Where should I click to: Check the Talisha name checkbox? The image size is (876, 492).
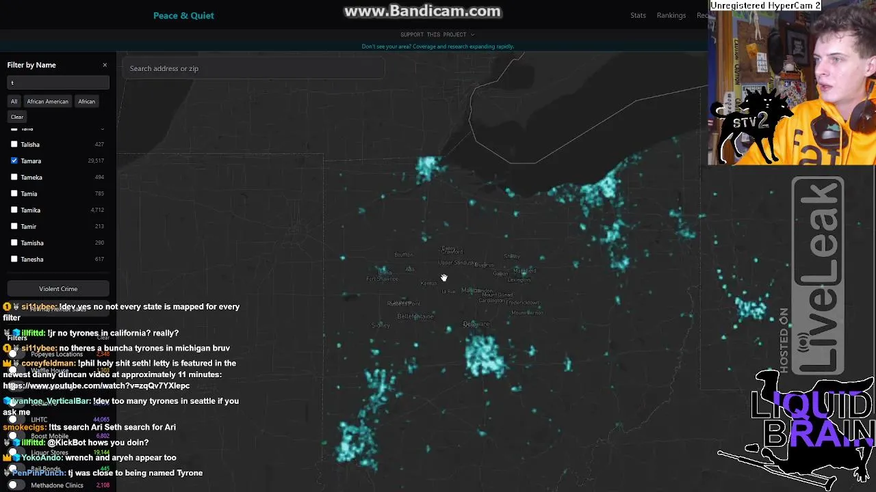14,144
